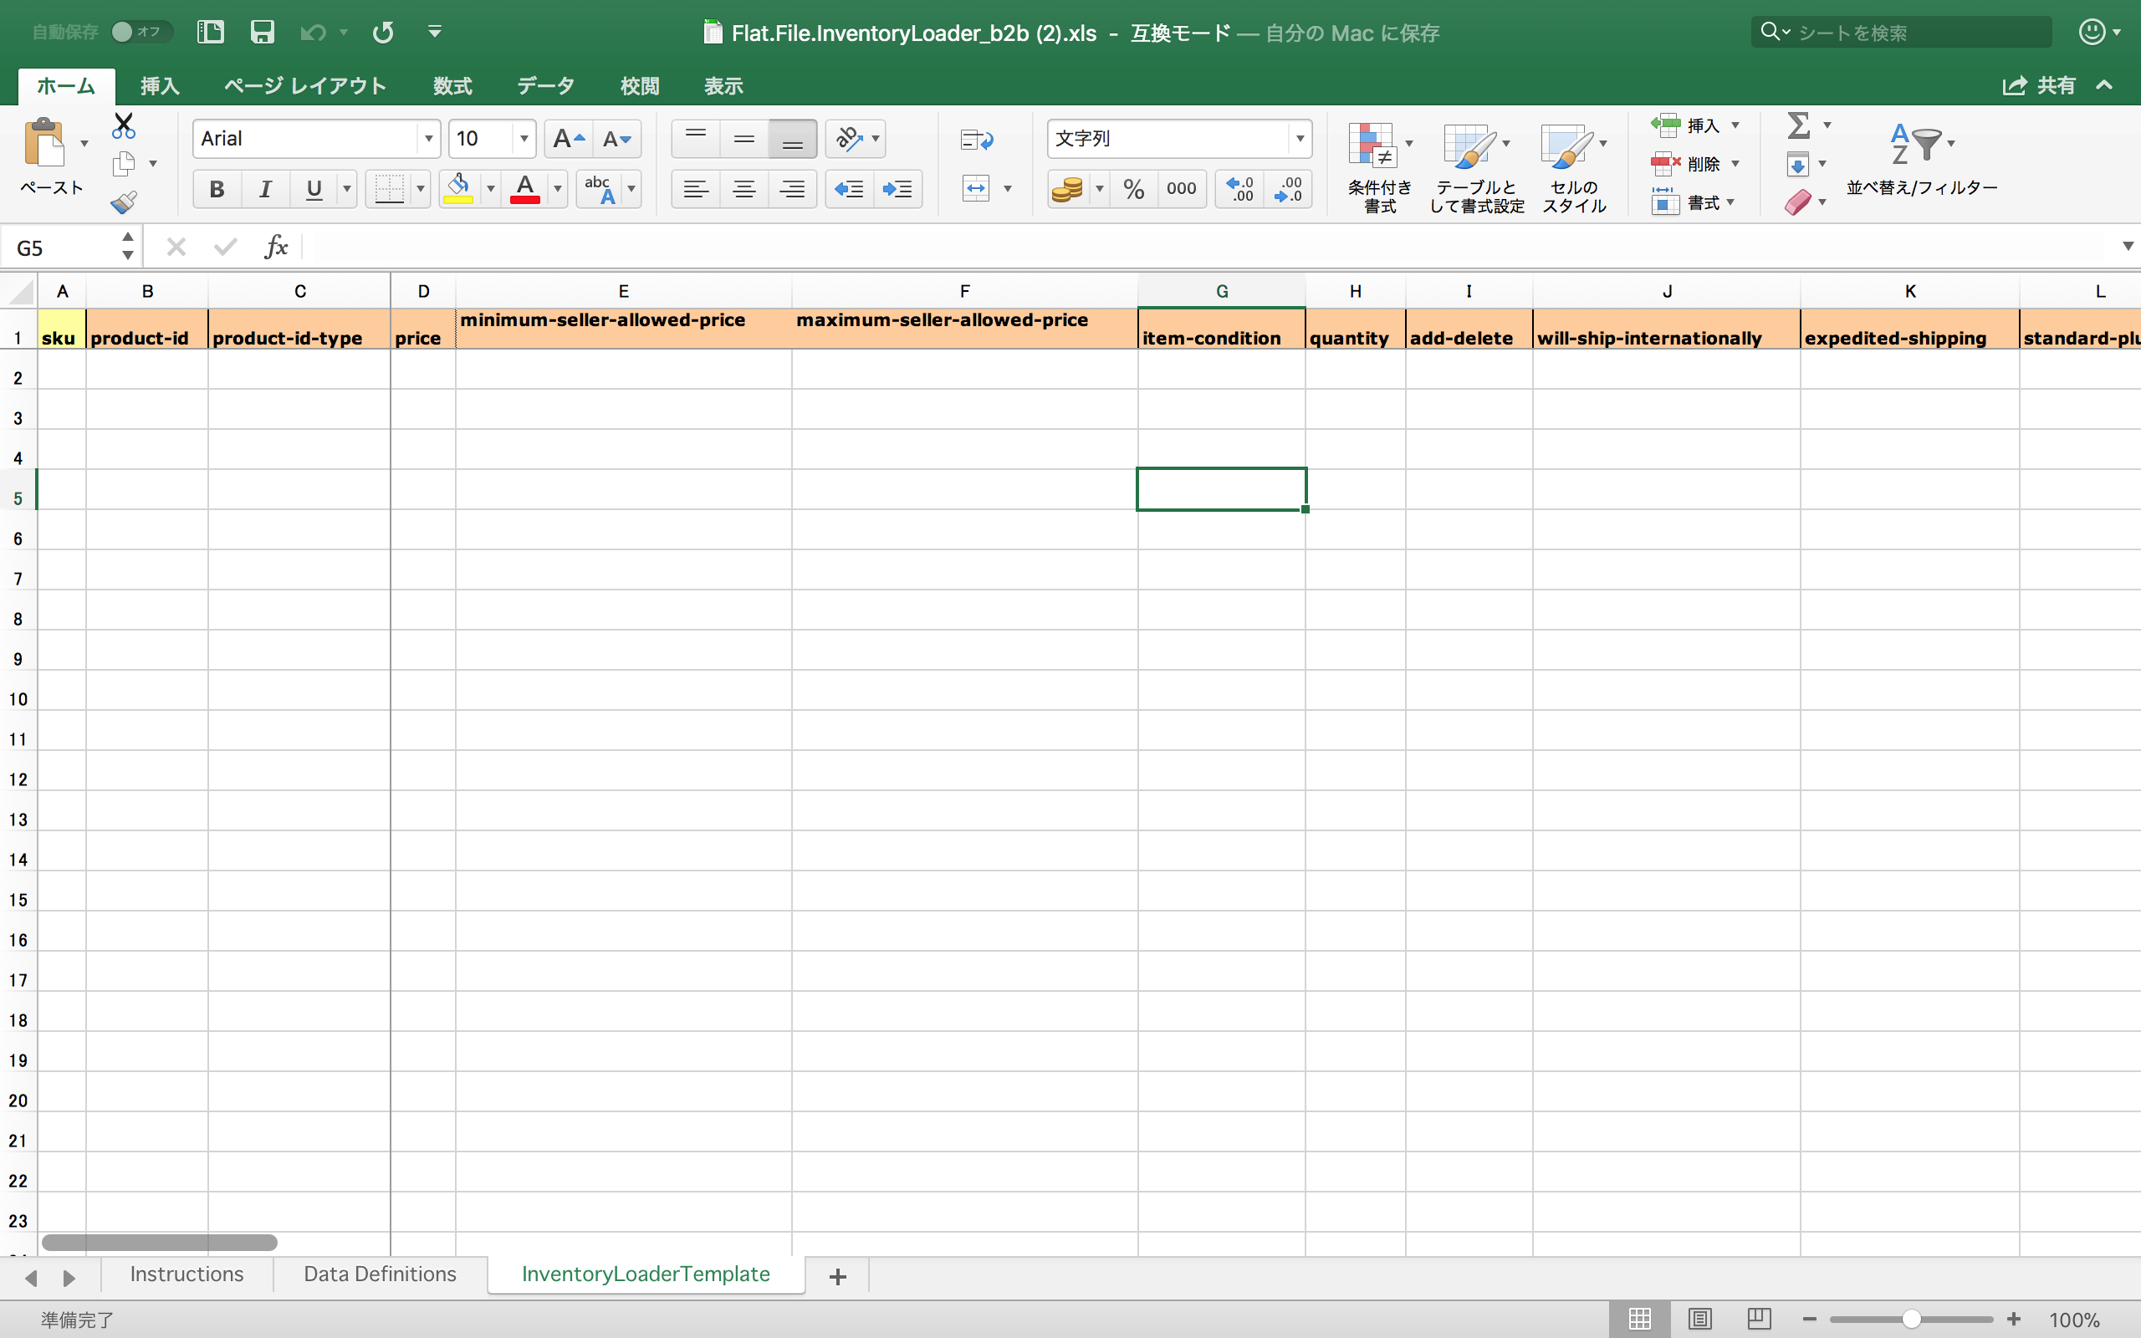Toggle bottom vertical alignment
The height and width of the screenshot is (1338, 2141).
click(792, 139)
